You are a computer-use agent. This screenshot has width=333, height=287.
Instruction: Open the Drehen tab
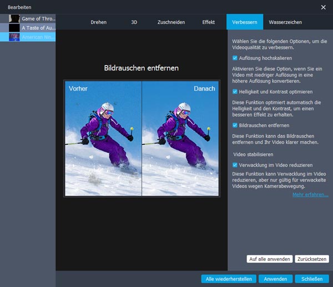[98, 22]
